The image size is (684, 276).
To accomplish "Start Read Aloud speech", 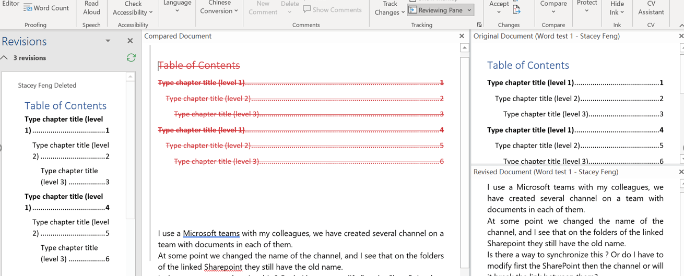I will pyautogui.click(x=92, y=8).
